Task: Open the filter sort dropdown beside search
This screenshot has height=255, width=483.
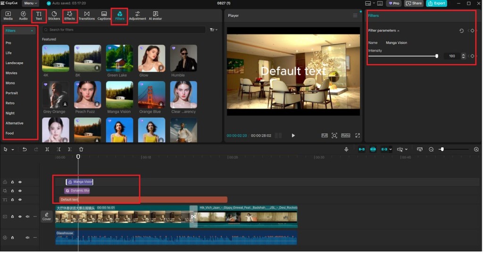Action: point(214,30)
